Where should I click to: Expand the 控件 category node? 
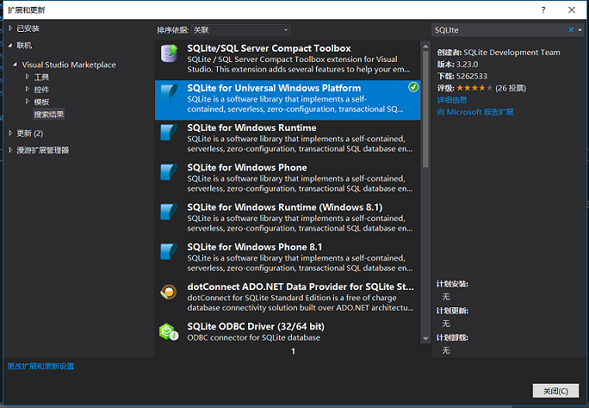[x=28, y=89]
